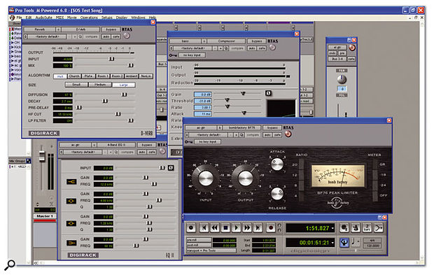Click the safe button in Compressor window
Viewport: 434px width, 275px height.
point(262,48)
